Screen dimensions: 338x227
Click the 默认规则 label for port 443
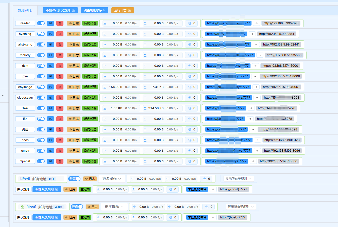coord(23,217)
